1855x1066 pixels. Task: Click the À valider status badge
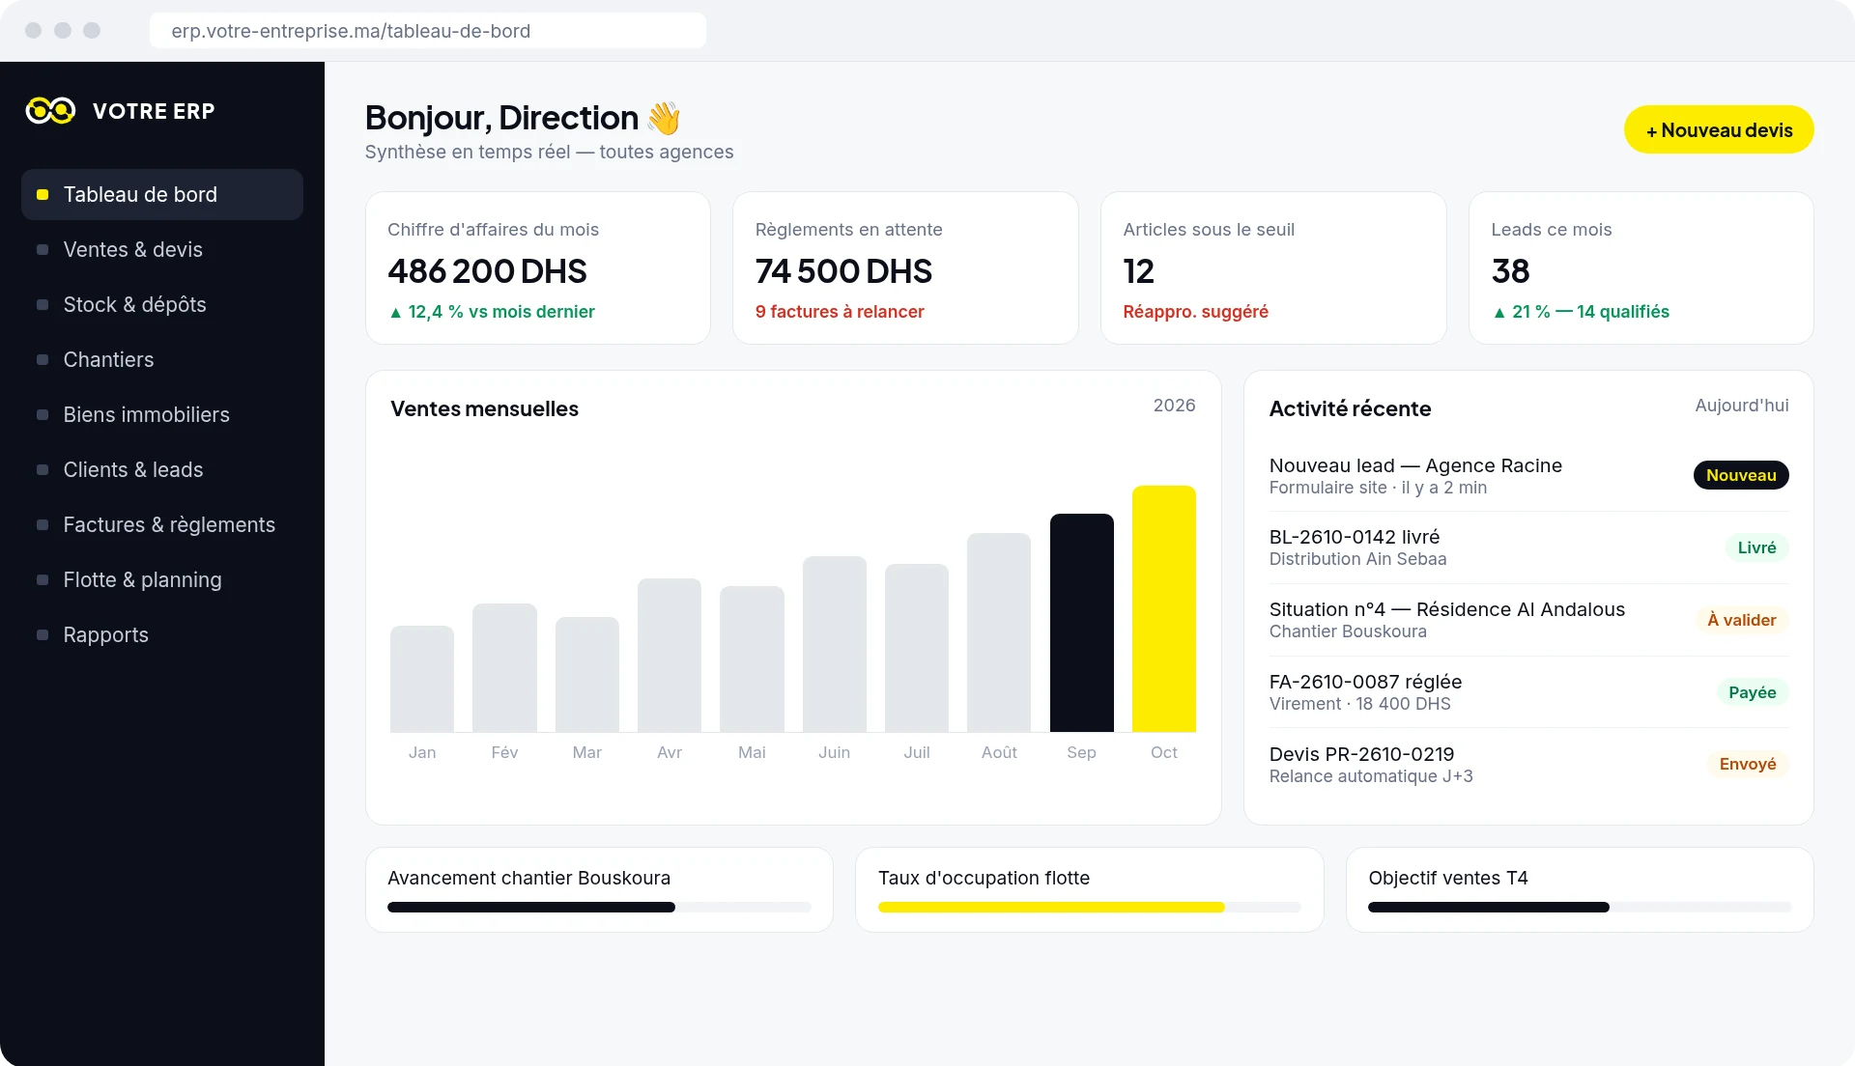[x=1742, y=620]
